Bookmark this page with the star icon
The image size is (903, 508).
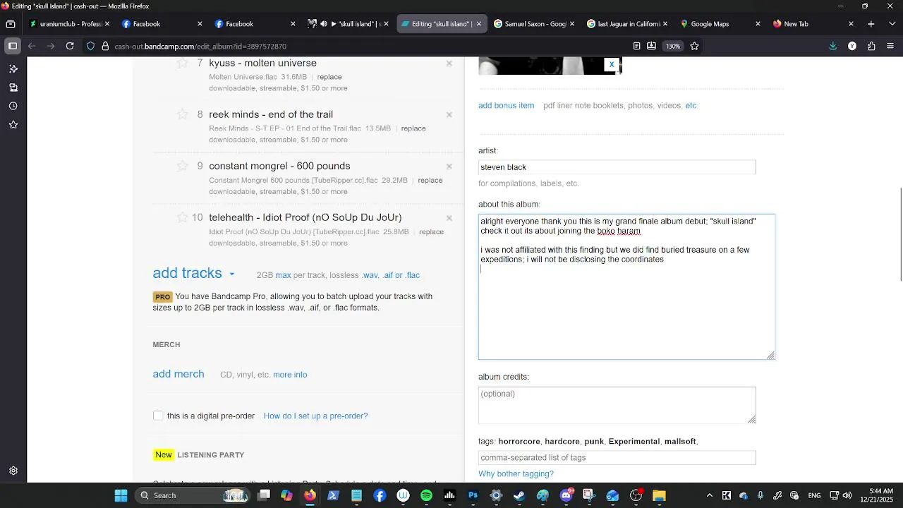pyautogui.click(x=694, y=46)
